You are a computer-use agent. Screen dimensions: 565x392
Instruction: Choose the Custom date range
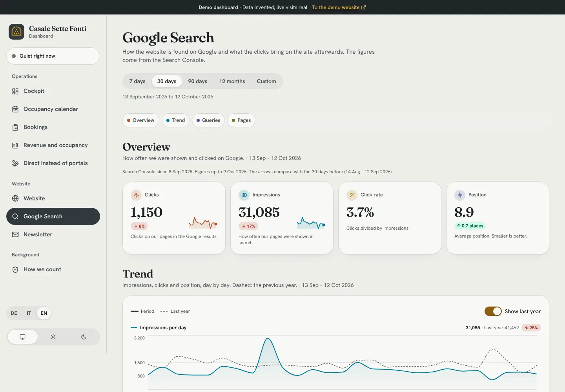[x=266, y=81]
